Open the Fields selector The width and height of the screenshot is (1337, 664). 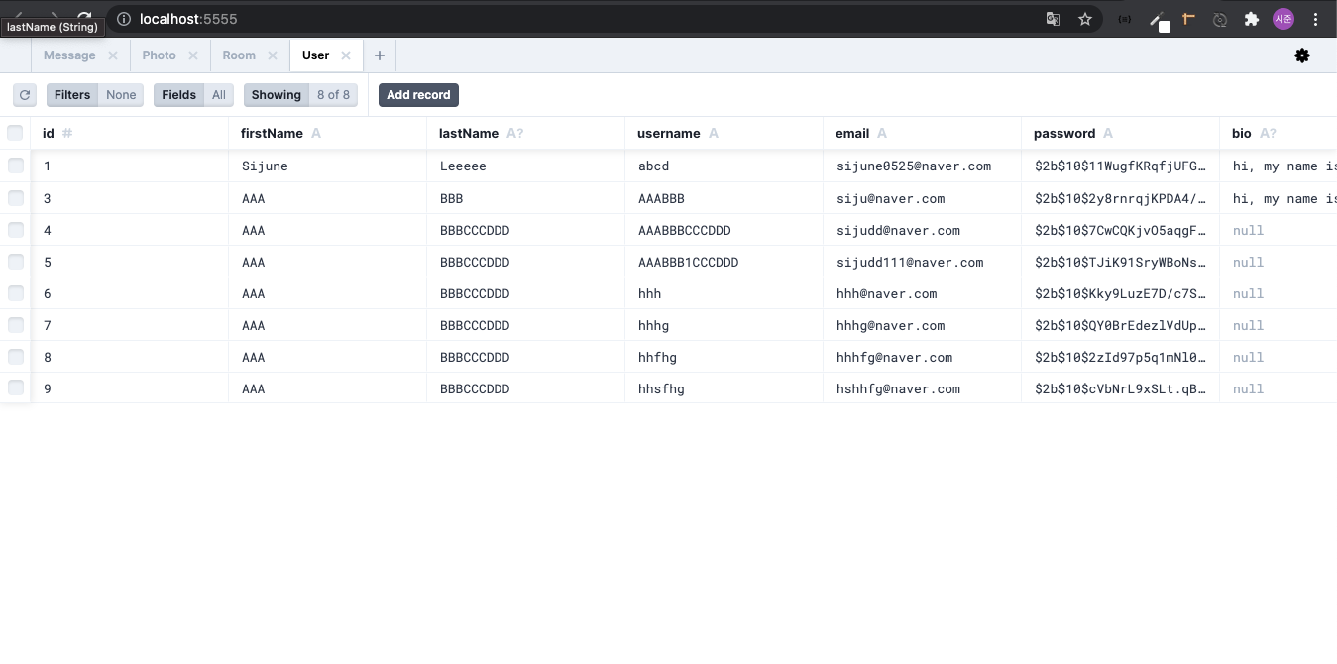193,95
